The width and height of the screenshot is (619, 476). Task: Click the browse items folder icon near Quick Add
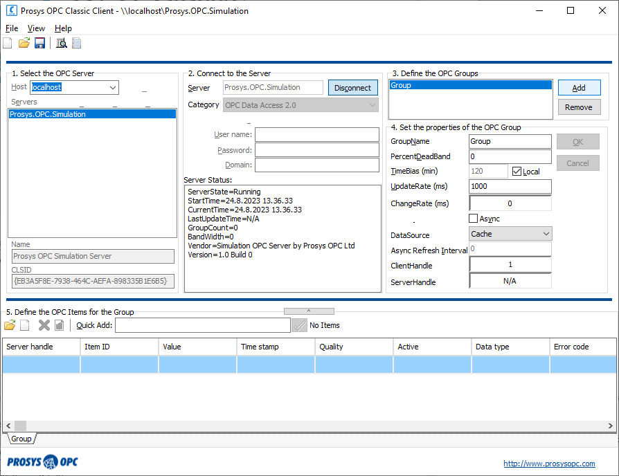[10, 325]
